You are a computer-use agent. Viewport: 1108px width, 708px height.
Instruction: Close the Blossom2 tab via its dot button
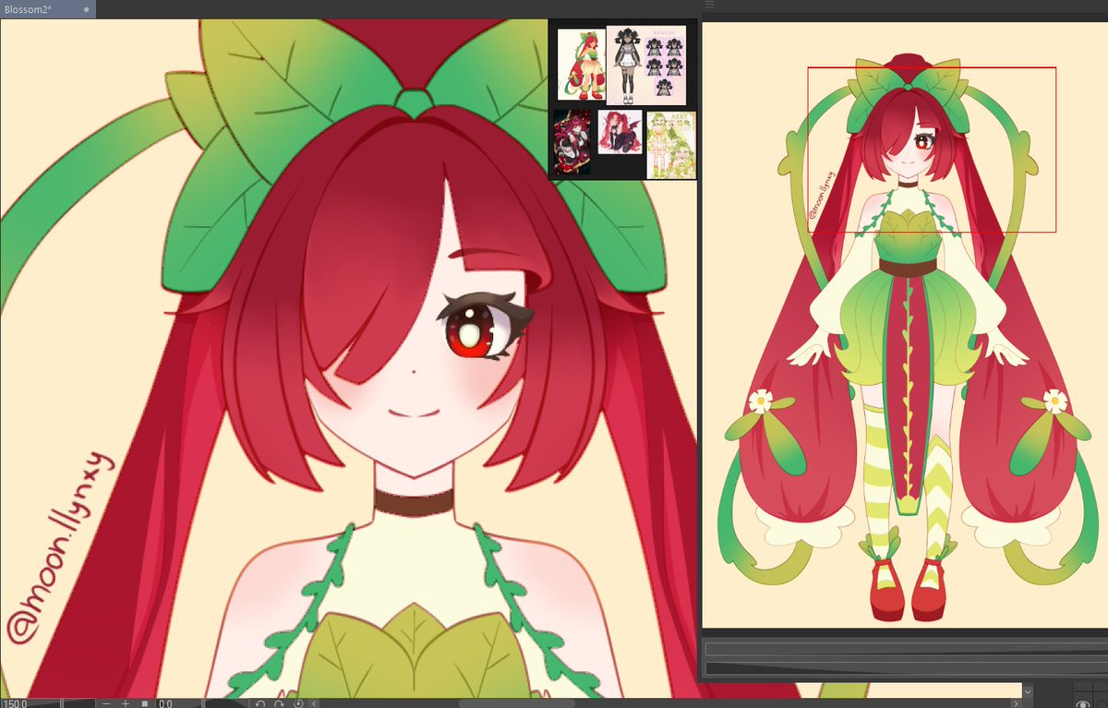pos(86,9)
